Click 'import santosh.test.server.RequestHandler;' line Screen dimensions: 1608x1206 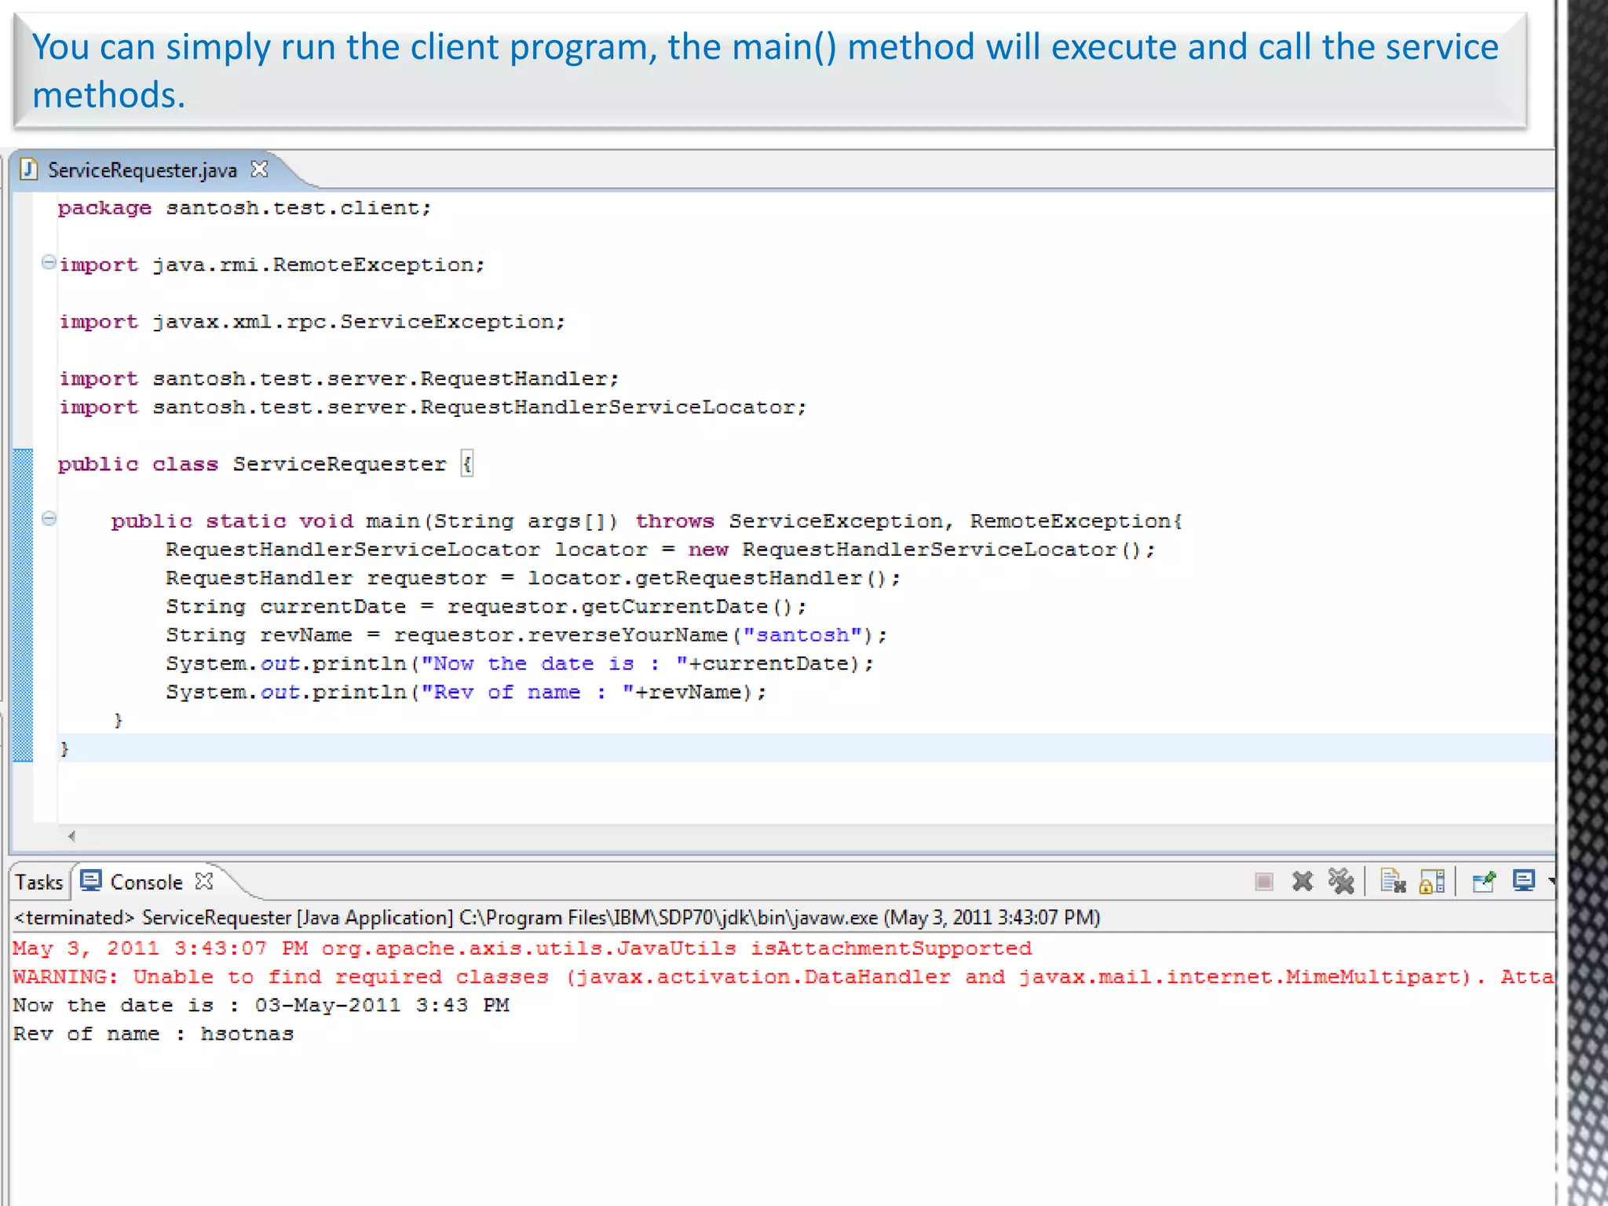[339, 378]
